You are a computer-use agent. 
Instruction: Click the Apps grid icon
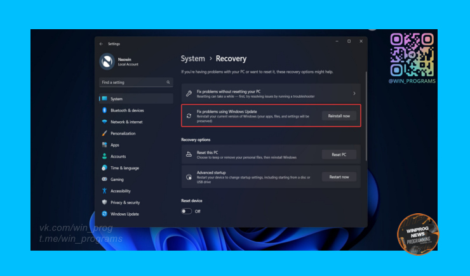tap(104, 145)
